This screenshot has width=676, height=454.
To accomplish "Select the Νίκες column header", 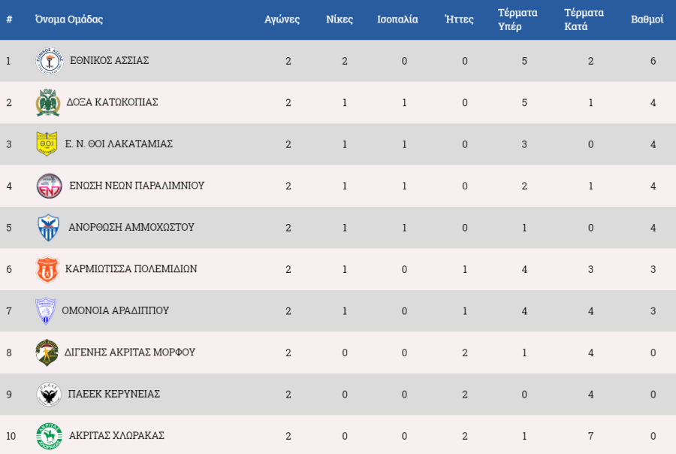I will pos(340,20).
